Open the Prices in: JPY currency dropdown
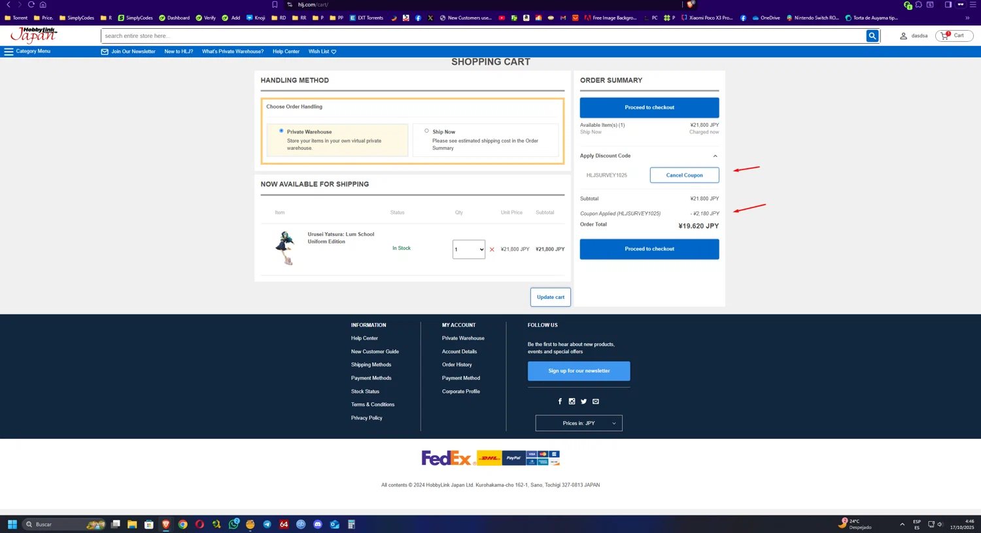Viewport: 981px width, 533px height. tap(579, 423)
